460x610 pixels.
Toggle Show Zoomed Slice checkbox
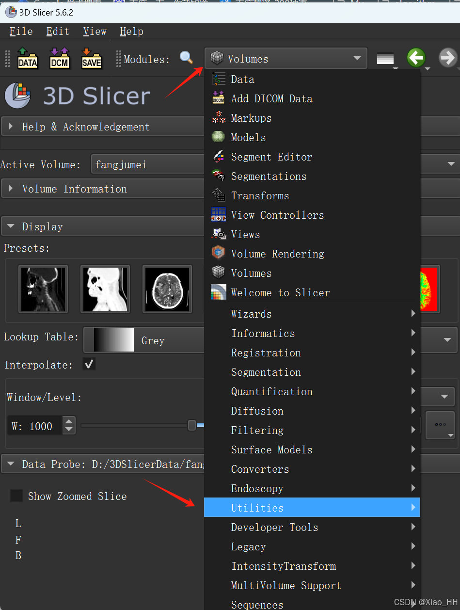coord(16,496)
